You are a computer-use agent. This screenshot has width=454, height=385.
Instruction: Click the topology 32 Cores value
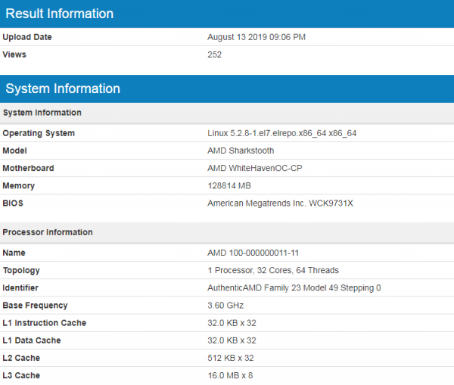coord(272,270)
